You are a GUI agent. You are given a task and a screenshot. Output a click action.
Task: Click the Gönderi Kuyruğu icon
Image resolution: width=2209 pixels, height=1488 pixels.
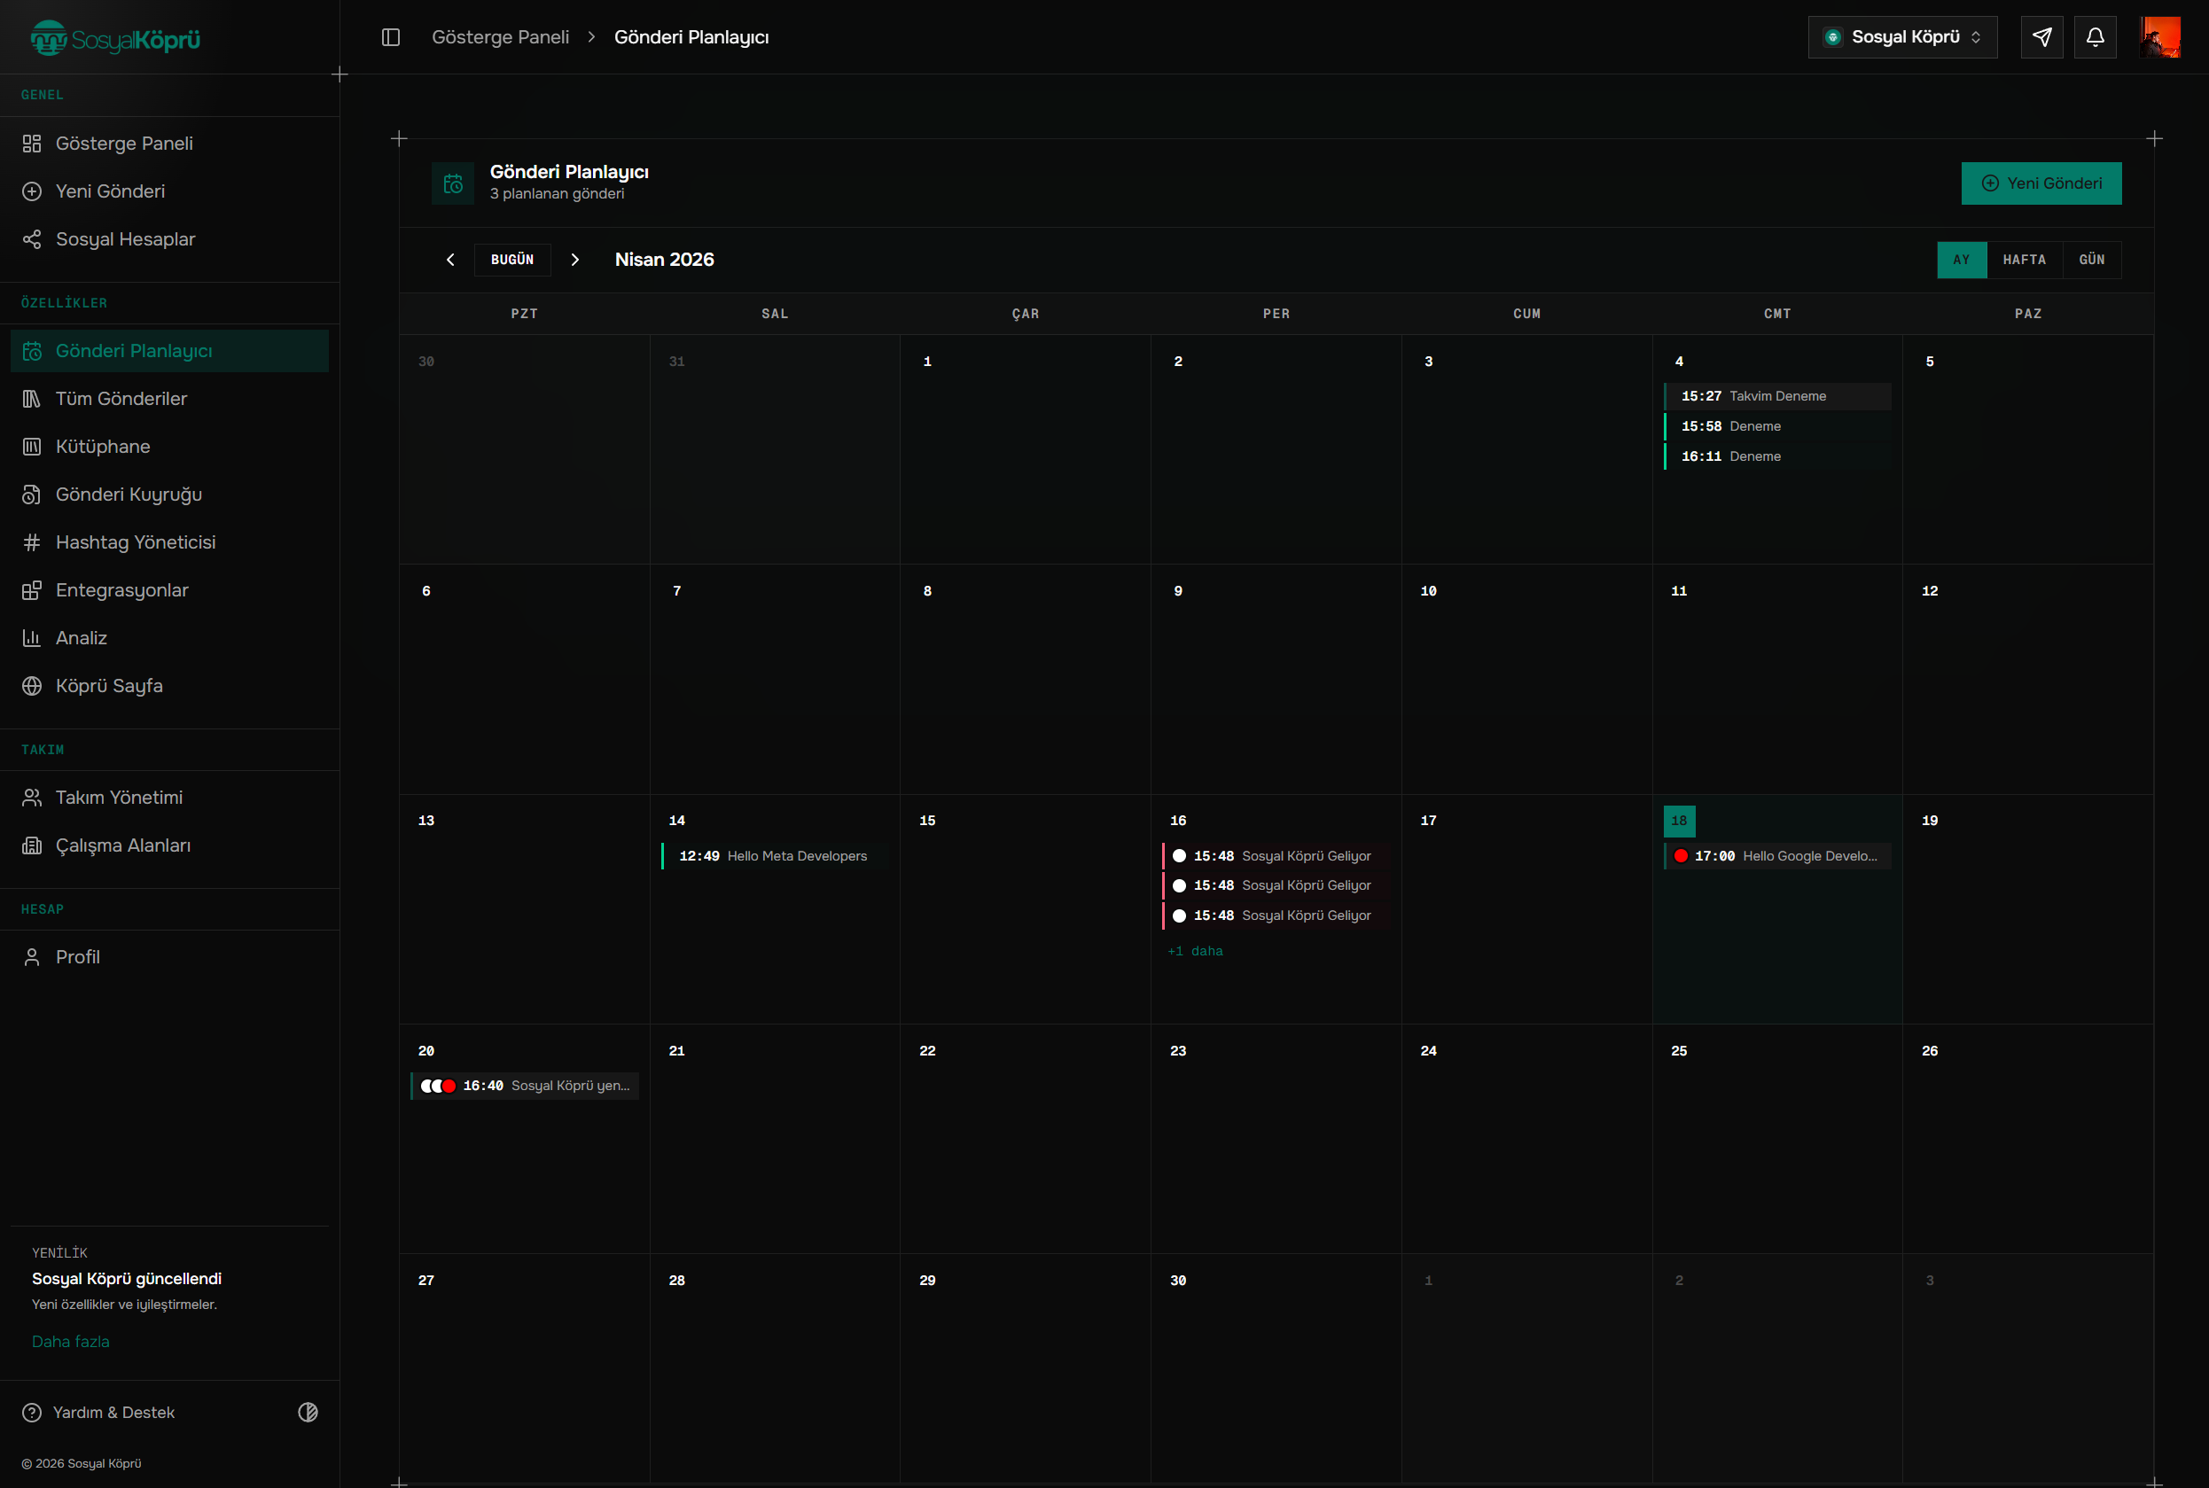pos(31,495)
